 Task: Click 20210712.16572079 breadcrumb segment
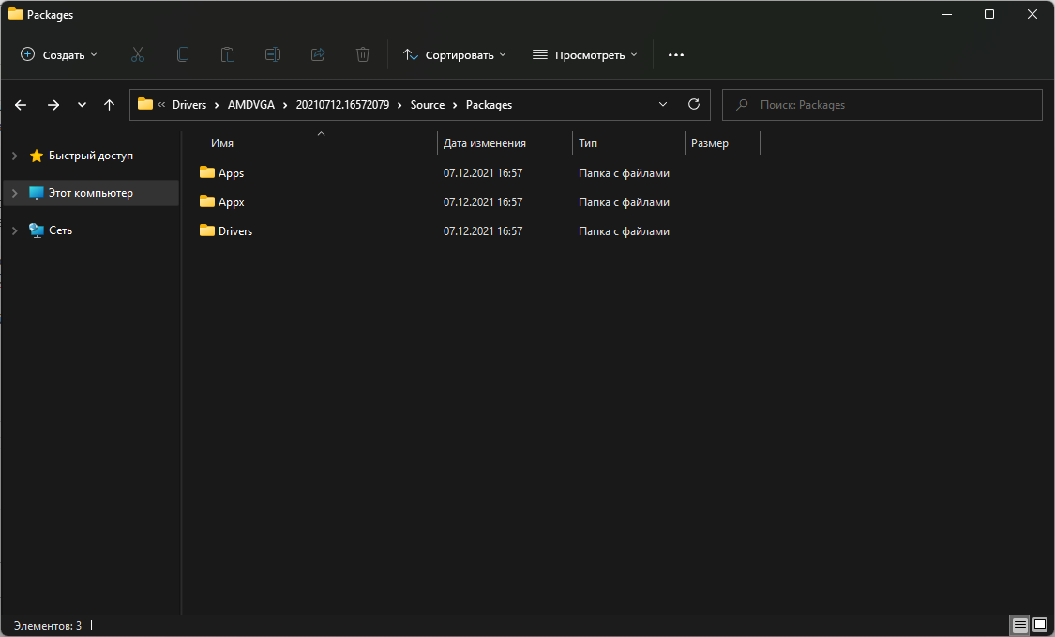(342, 105)
